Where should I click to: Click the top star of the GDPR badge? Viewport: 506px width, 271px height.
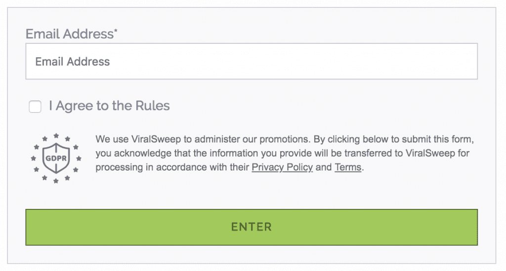tap(56, 136)
